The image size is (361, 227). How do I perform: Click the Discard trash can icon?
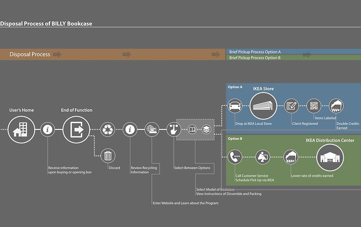coord(108,156)
